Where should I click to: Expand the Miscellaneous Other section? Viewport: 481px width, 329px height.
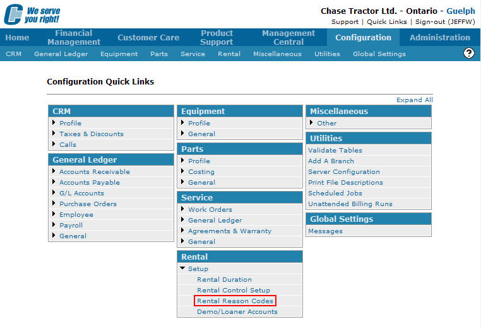[x=326, y=124]
